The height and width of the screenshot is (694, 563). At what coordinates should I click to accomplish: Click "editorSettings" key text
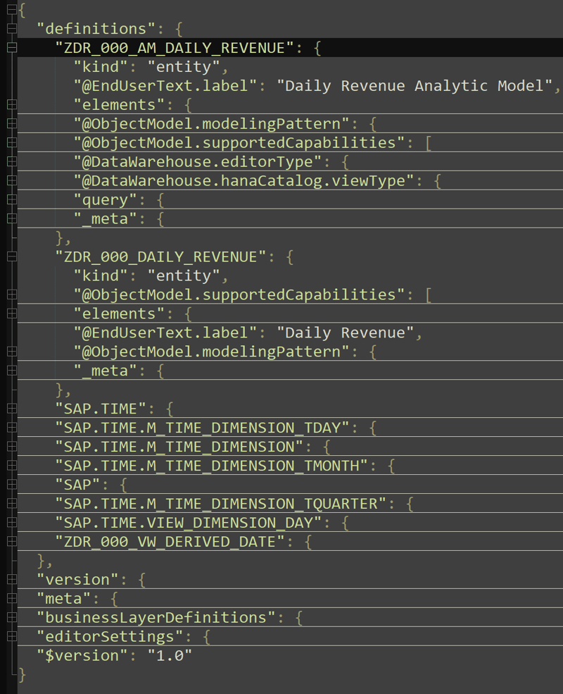click(x=110, y=636)
